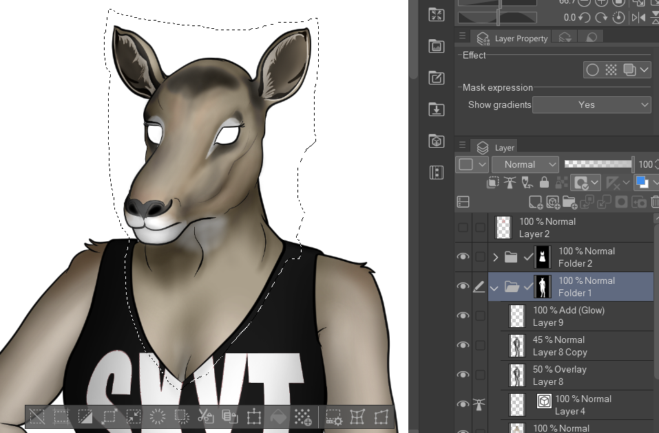Open the Layer panel hamburger menu
Image resolution: width=659 pixels, height=433 pixels.
(x=462, y=145)
